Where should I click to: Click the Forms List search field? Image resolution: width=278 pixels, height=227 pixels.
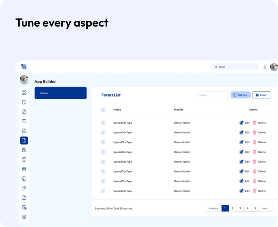coord(212,95)
